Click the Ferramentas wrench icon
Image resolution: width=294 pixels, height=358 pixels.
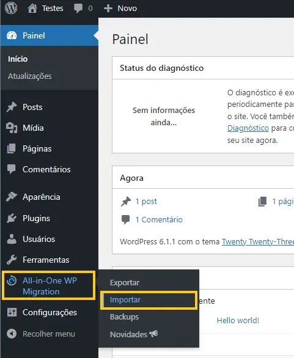pos(12,260)
